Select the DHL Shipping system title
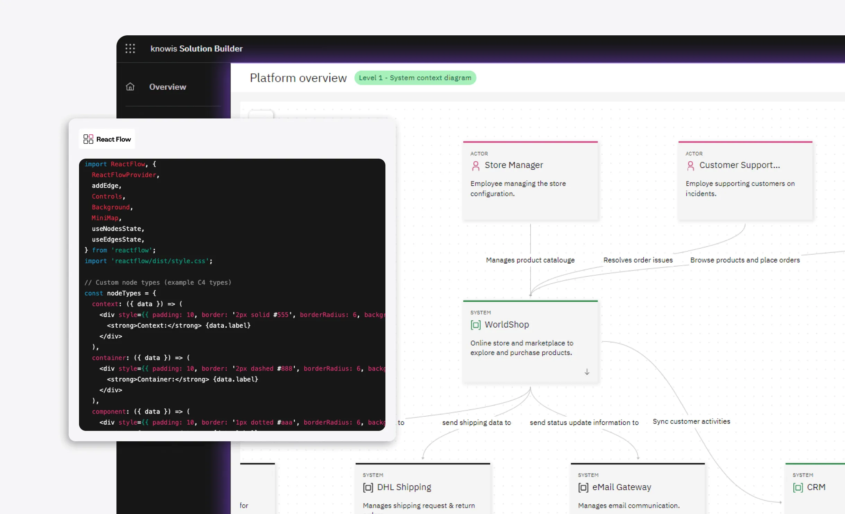The image size is (845, 514). [404, 487]
